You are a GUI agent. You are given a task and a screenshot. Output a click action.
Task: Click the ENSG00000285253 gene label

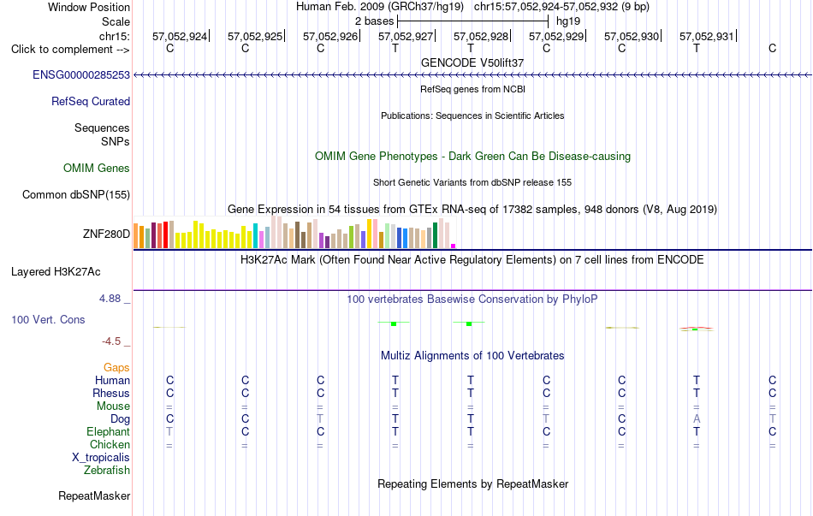point(81,74)
